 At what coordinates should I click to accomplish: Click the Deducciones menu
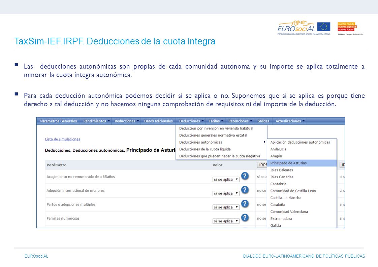pos(191,121)
